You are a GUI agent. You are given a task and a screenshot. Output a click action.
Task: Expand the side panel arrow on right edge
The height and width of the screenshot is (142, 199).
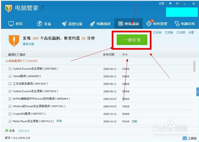click(198, 92)
